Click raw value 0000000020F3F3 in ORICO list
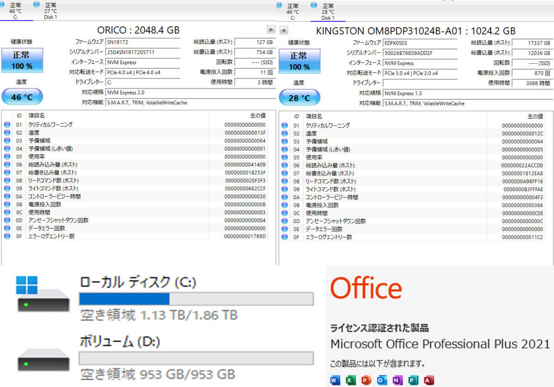The image size is (554, 387). pos(245,181)
